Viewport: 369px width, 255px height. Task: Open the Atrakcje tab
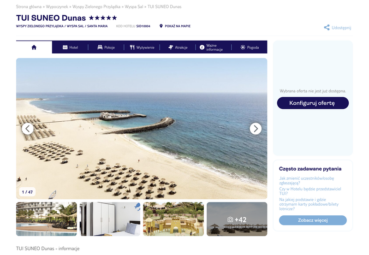[x=178, y=47]
